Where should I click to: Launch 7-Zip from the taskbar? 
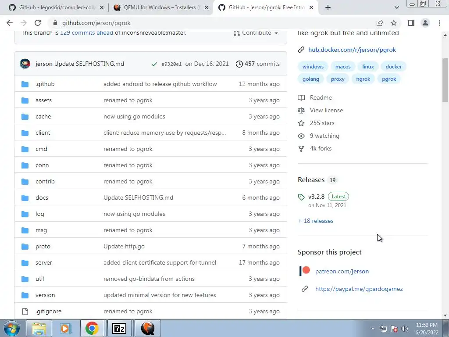coord(119,328)
